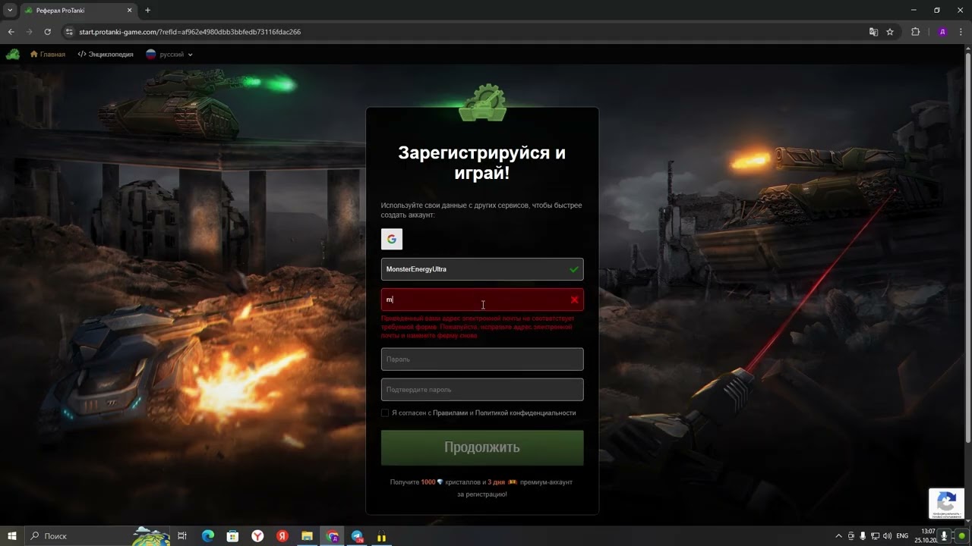This screenshot has height=546, width=972.
Task: Open the Политикой конфиденциальности link
Action: click(x=525, y=413)
